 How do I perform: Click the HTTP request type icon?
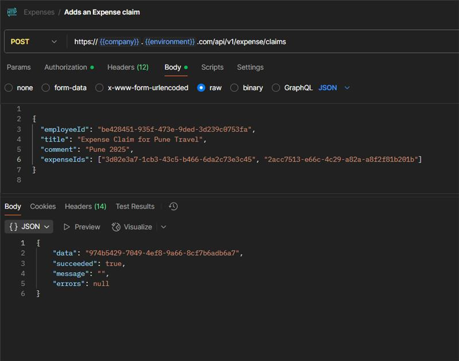click(x=11, y=11)
